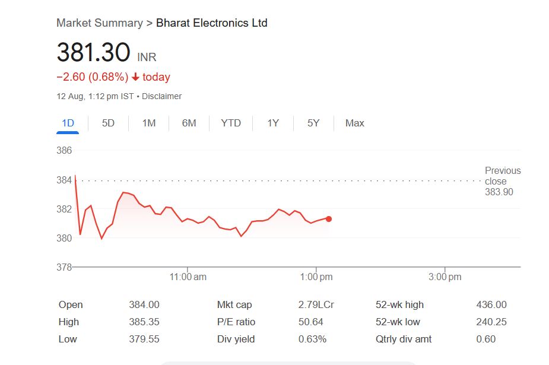
Task: Open the Market Summary breadcrumb link
Action: click(99, 23)
